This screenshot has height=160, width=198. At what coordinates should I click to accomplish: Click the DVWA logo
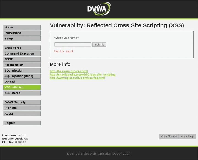(x=99, y=9)
